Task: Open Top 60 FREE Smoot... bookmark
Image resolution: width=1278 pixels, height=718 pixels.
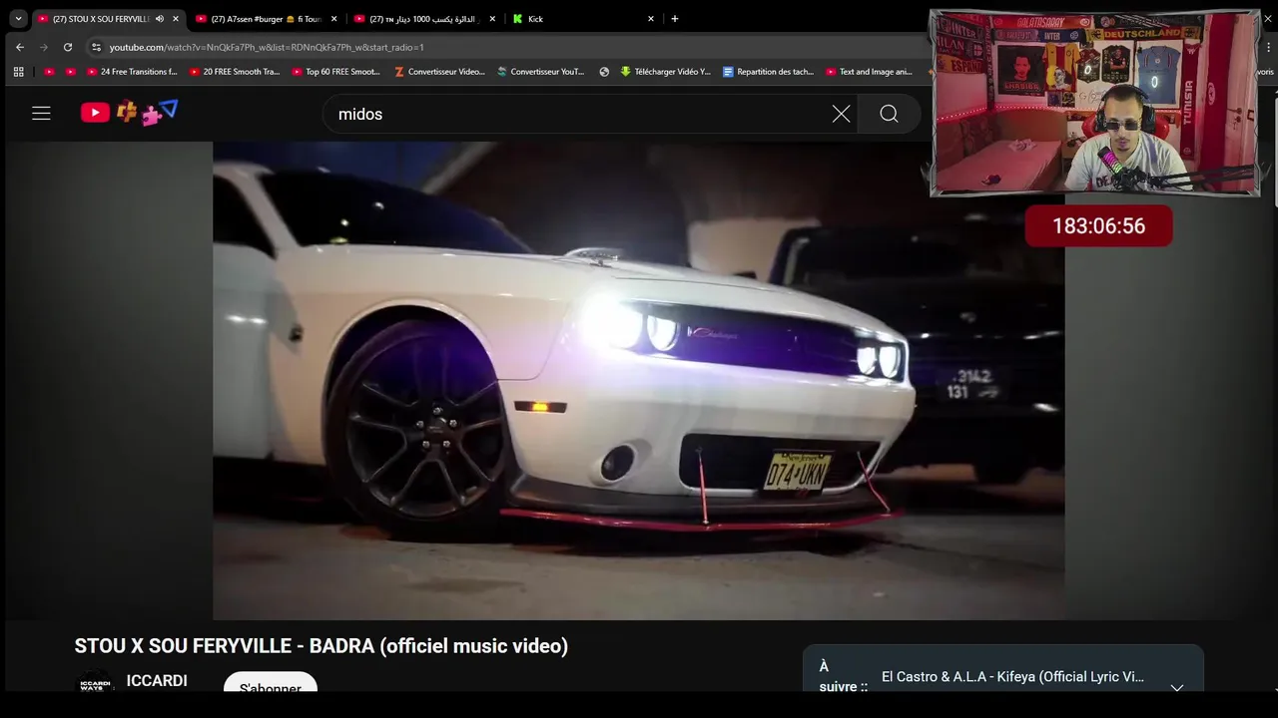Action: pos(335,72)
